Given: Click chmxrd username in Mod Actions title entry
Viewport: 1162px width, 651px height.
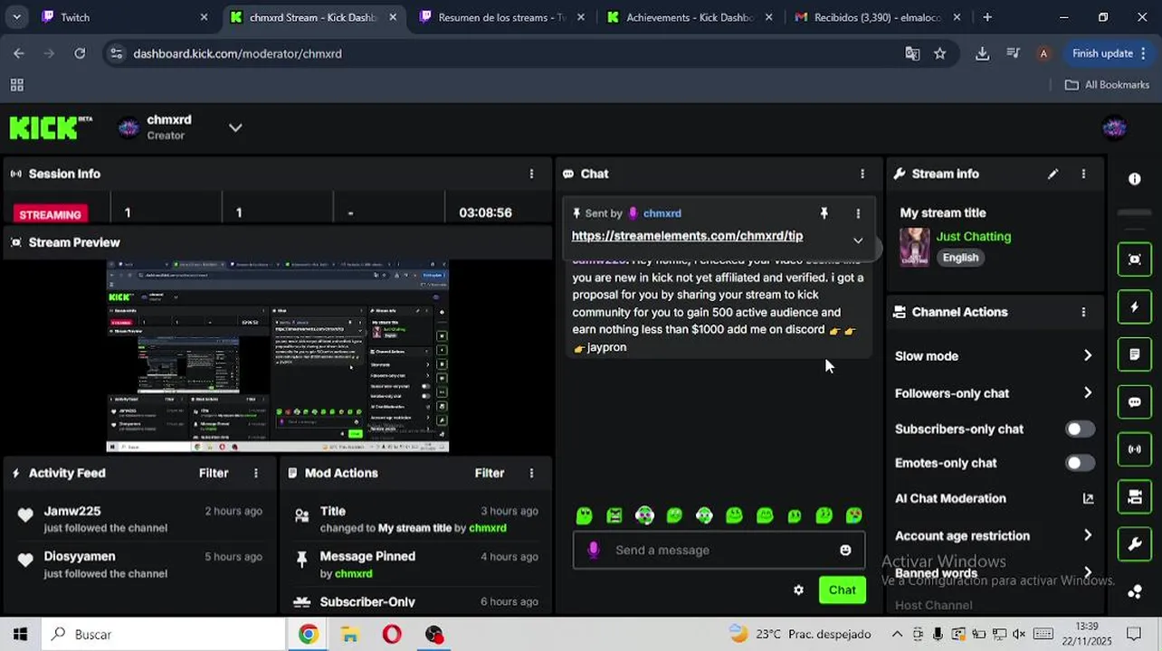Looking at the screenshot, I should click(488, 528).
